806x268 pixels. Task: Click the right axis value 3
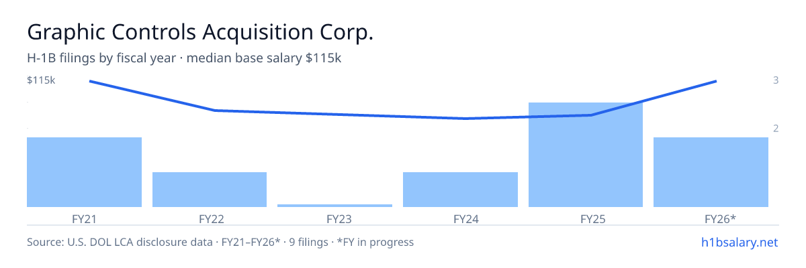[776, 80]
